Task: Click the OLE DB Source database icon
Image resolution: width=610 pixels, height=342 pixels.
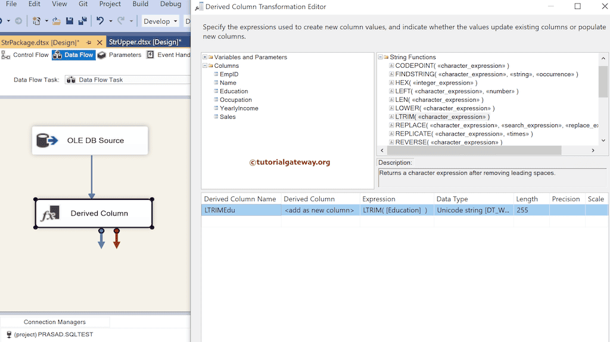Action: coord(46,140)
